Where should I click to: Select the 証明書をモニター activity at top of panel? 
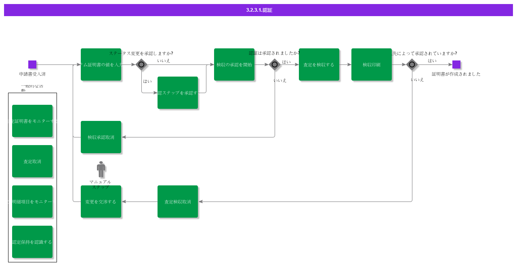[x=32, y=121]
